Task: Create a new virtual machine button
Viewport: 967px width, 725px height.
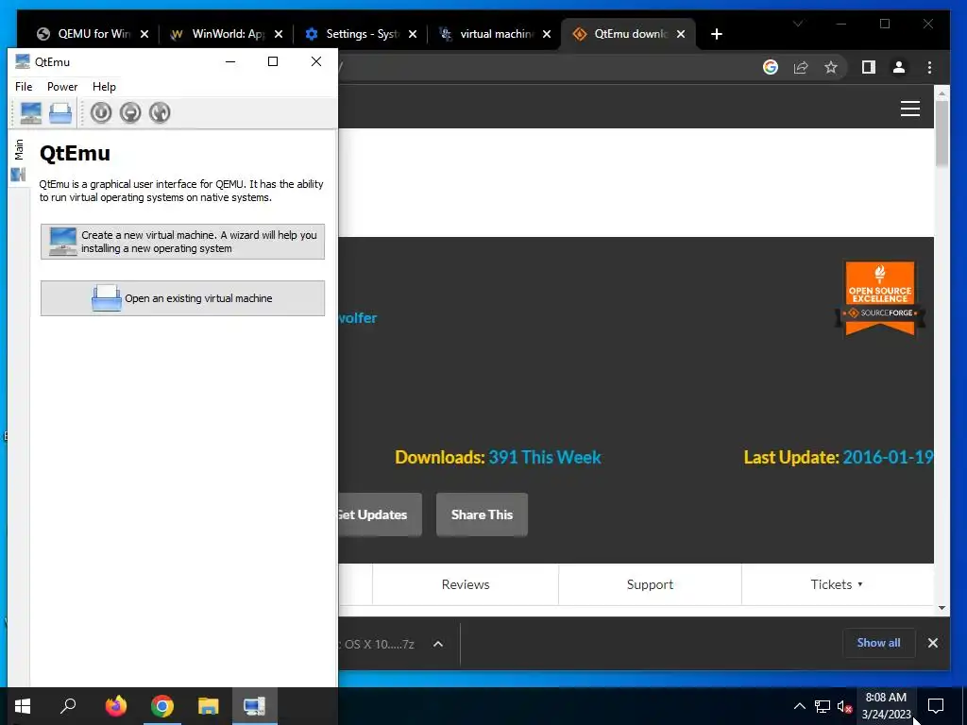Action: tap(182, 242)
